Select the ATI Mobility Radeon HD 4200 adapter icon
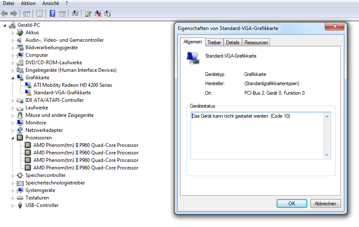 tap(28, 85)
